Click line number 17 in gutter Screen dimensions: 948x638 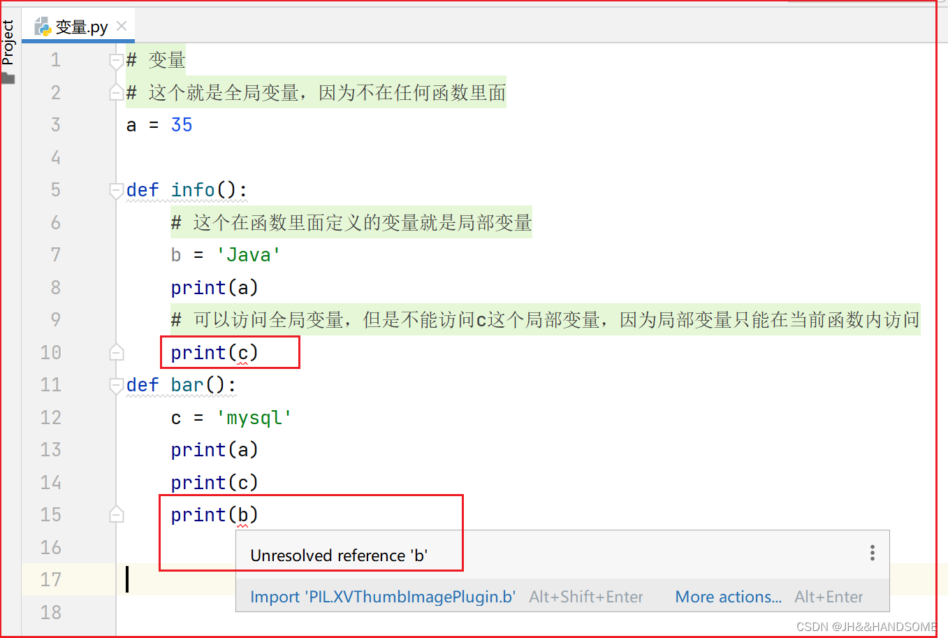[50, 580]
